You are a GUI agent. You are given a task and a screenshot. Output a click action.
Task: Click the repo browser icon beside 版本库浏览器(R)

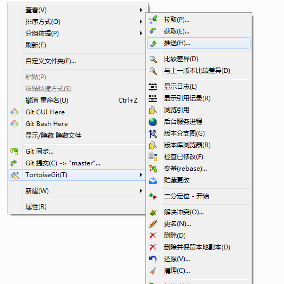pos(153,145)
